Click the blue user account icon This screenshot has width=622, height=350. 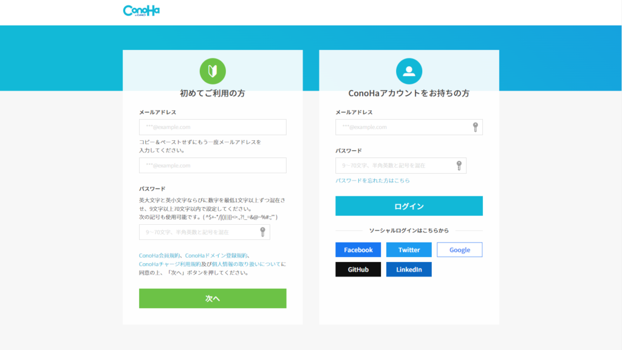pyautogui.click(x=409, y=71)
